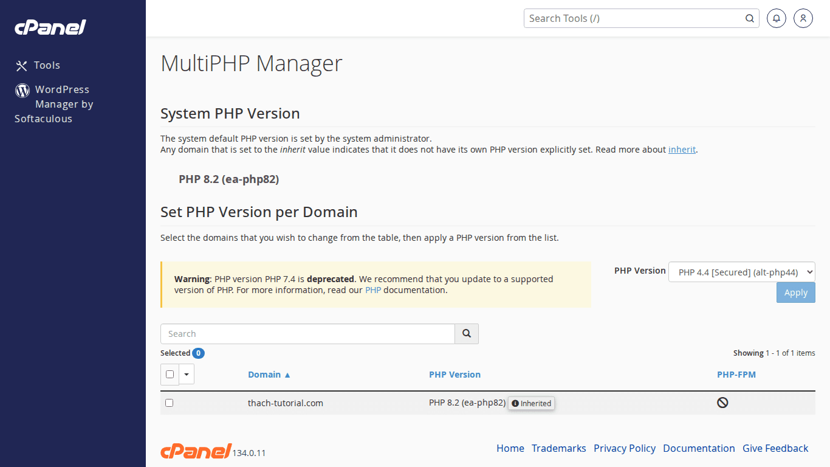This screenshot has height=467, width=830.
Task: Click the Give Feedback link
Action: 775,448
